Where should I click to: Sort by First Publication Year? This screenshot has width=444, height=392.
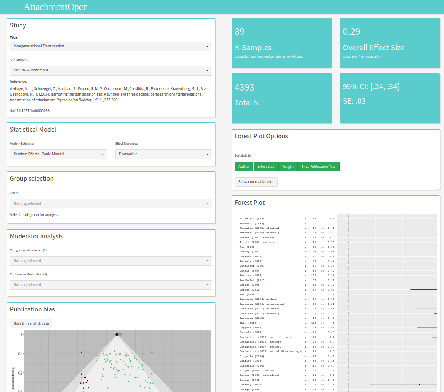pos(319,167)
